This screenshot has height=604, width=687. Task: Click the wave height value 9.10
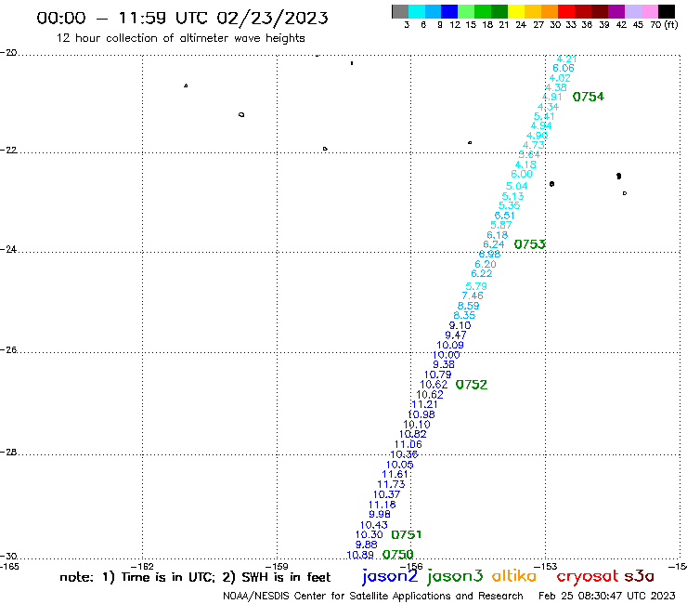point(460,325)
